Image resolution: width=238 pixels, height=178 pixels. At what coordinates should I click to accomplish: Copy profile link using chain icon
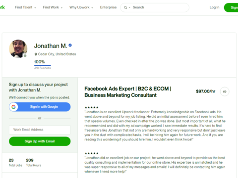click(225, 91)
